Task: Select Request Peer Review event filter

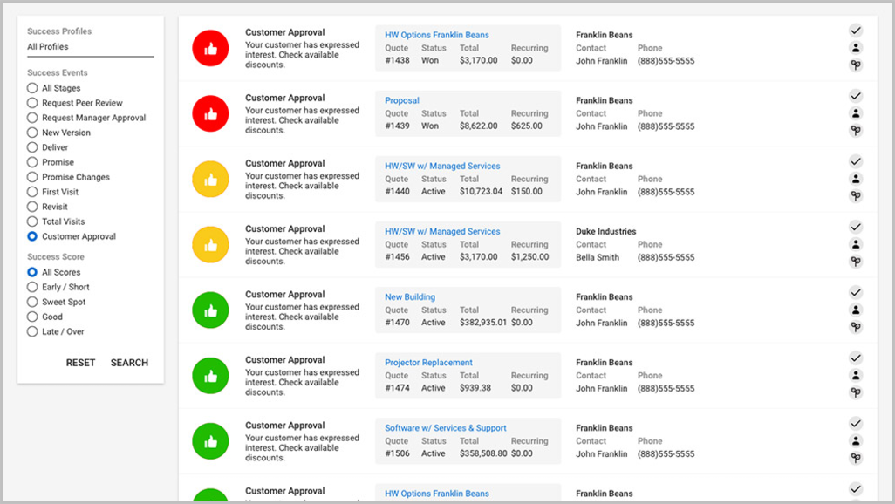Action: point(32,103)
